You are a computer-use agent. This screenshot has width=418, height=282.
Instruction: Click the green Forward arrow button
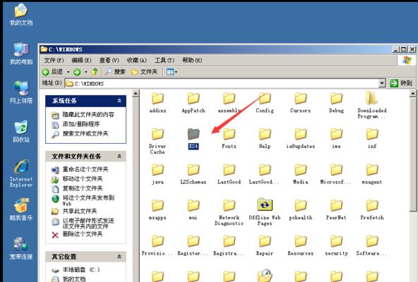pos(77,72)
